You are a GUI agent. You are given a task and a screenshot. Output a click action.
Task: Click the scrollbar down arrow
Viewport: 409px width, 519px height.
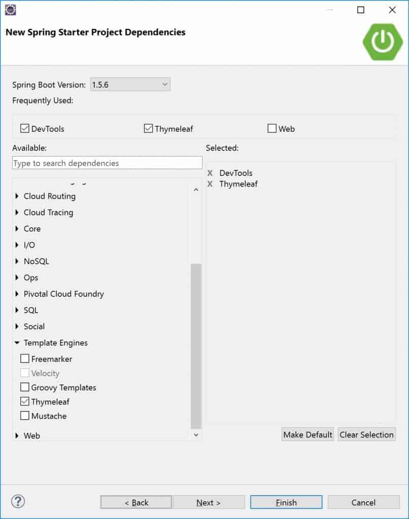196,434
